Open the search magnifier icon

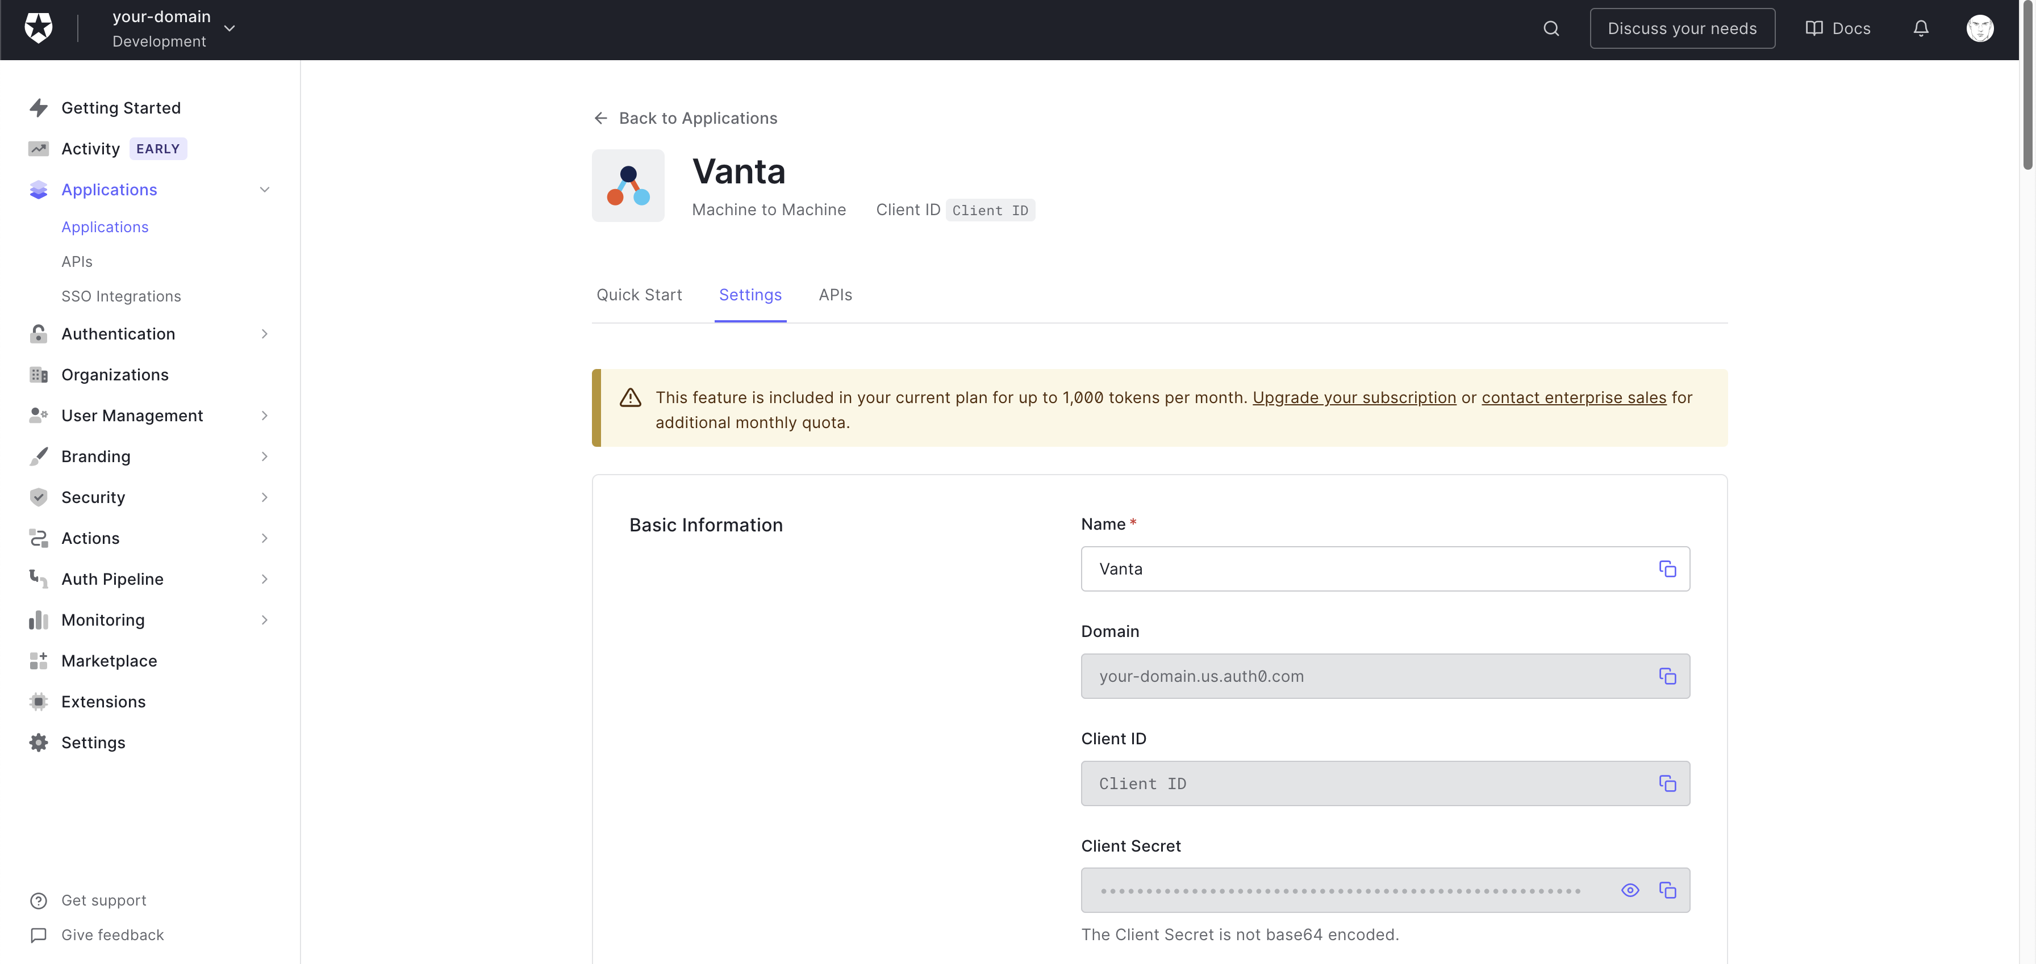tap(1551, 28)
